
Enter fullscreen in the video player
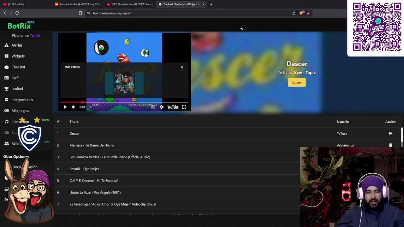click(x=184, y=107)
